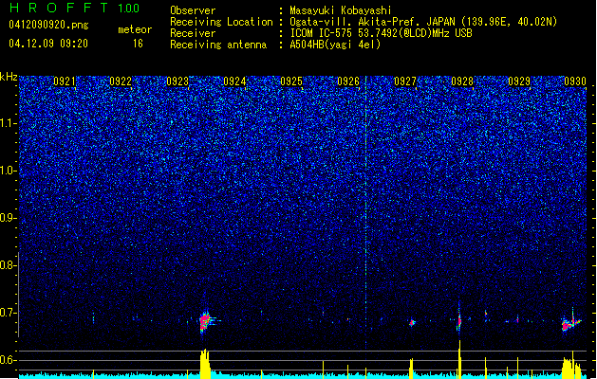The height and width of the screenshot is (379, 597).
Task: Click the 0.6 kHz axis label
Action: pyautogui.click(x=8, y=360)
